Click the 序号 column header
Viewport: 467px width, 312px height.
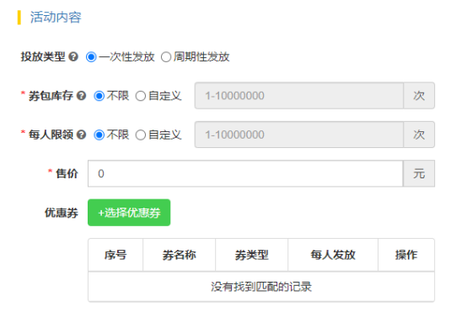[115, 255]
